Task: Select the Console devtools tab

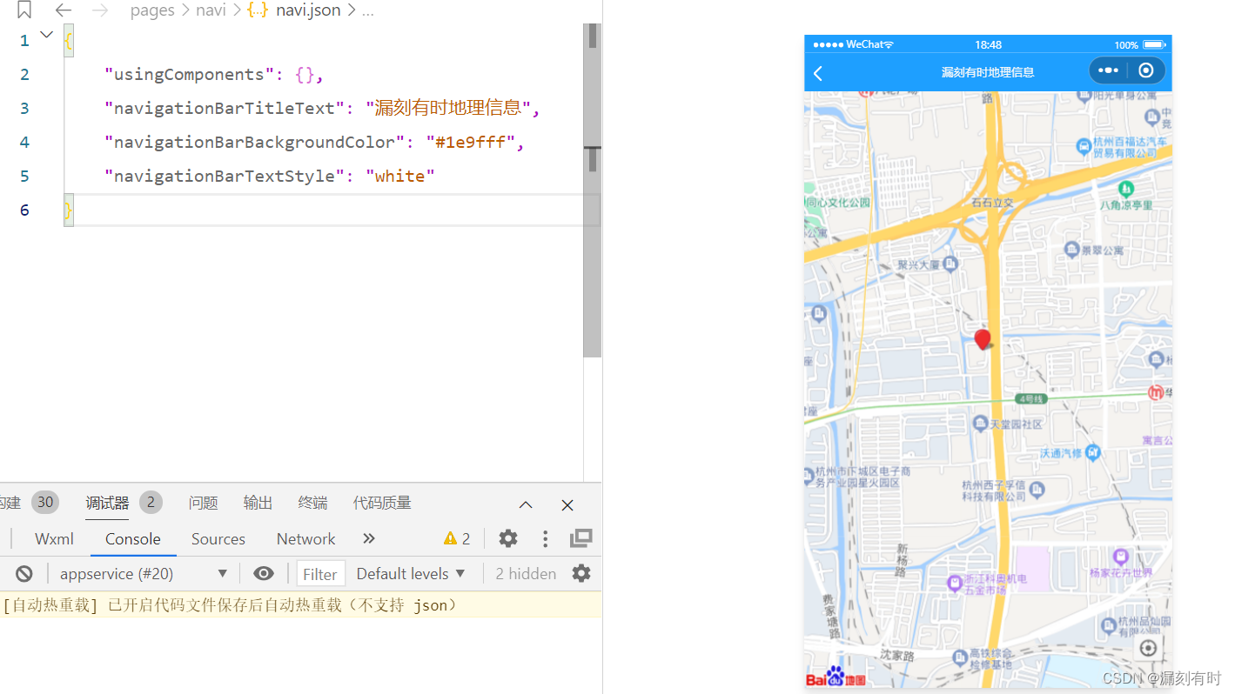Action: coord(133,538)
